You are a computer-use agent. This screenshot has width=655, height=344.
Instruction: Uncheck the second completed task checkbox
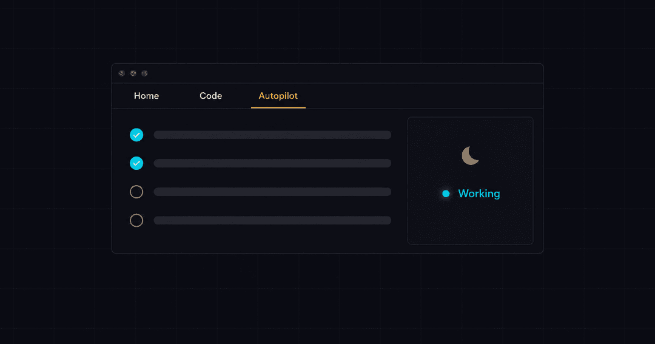tap(136, 163)
